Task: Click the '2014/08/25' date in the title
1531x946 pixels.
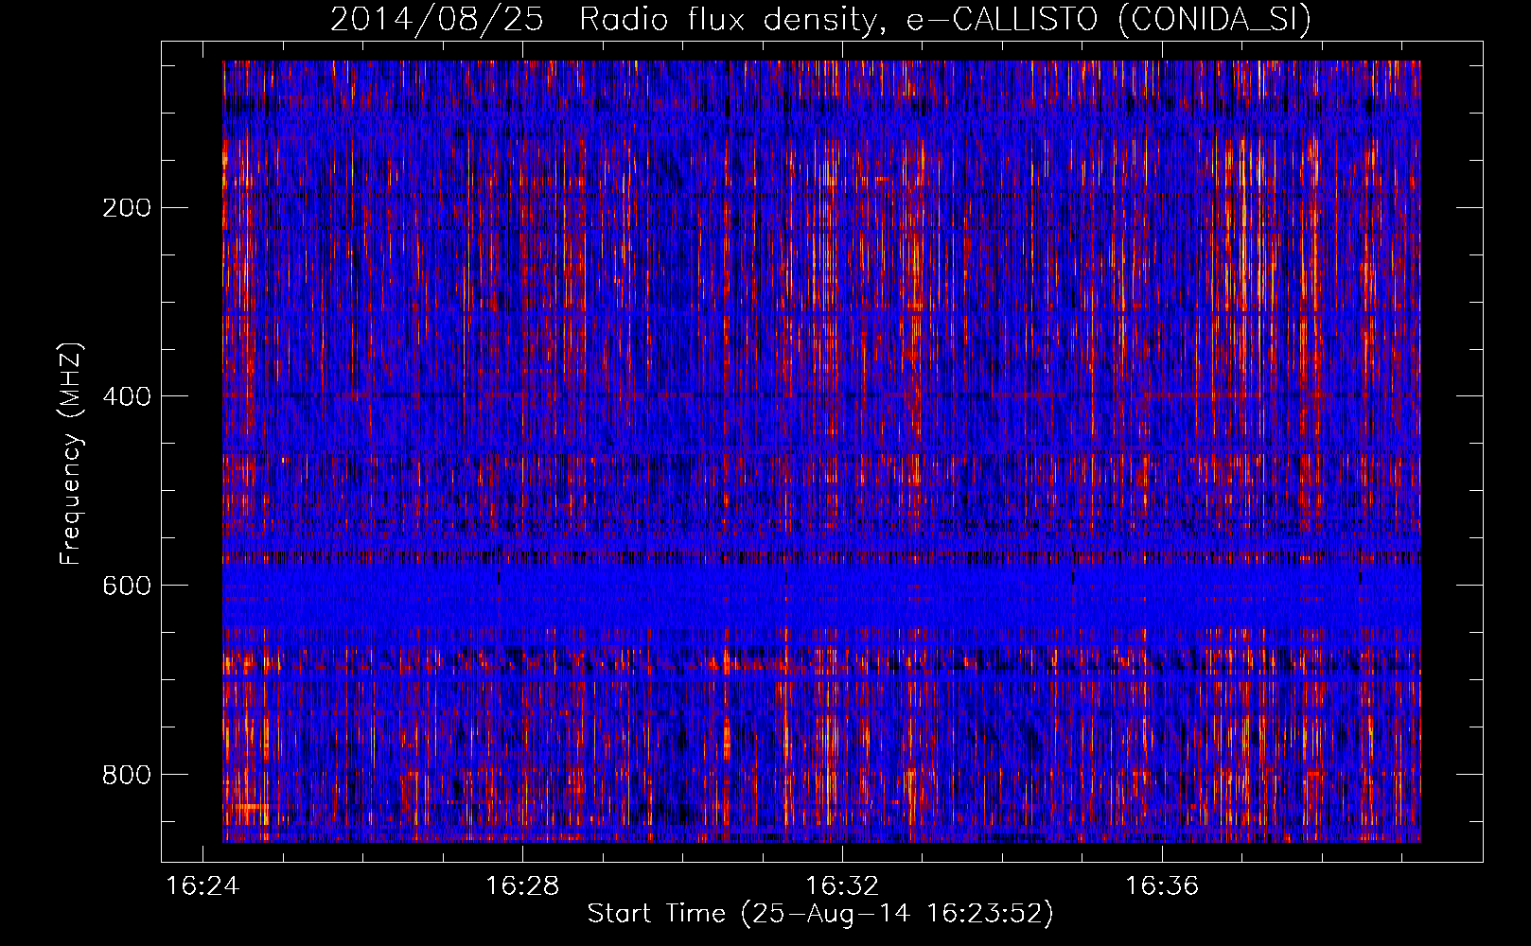Action: (x=436, y=19)
